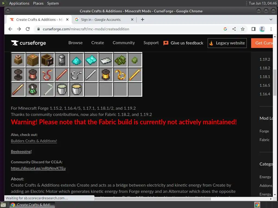Reload the CurseForge page

tap(28, 29)
